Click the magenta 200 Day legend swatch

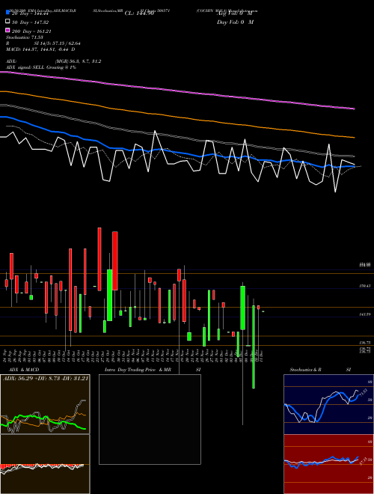pos(7,30)
